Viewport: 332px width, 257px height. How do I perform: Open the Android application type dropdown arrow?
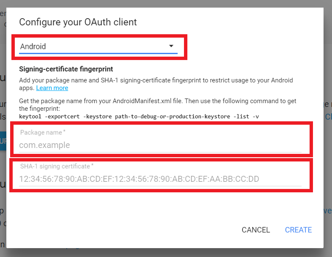pos(171,46)
